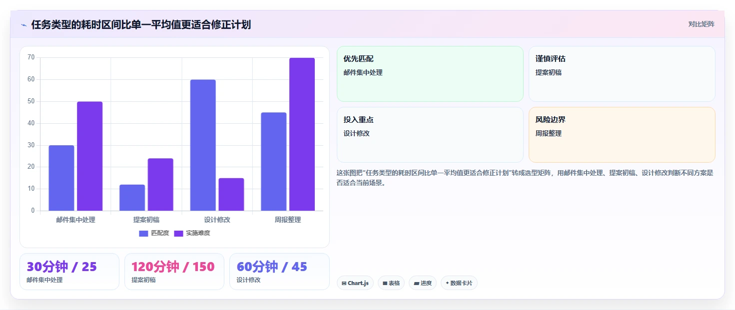This screenshot has width=735, height=310.
Task: Open the 投入重点 matrix card
Action: coord(430,135)
